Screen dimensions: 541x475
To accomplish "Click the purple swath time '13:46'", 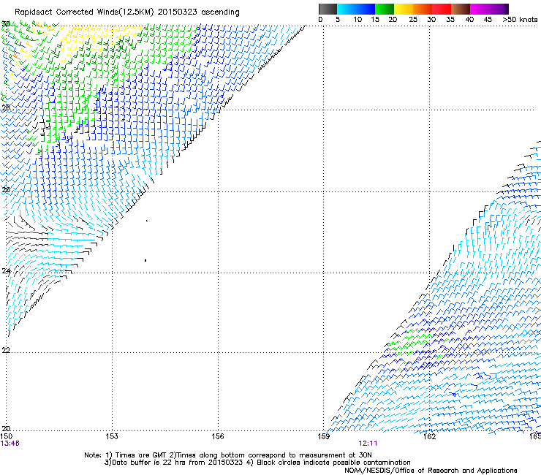I will [10, 444].
